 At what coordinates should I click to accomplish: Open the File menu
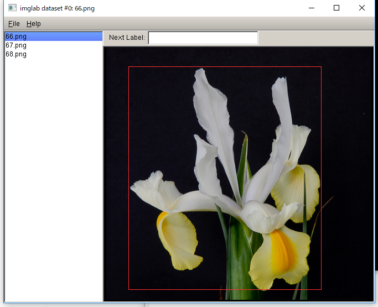coord(14,24)
